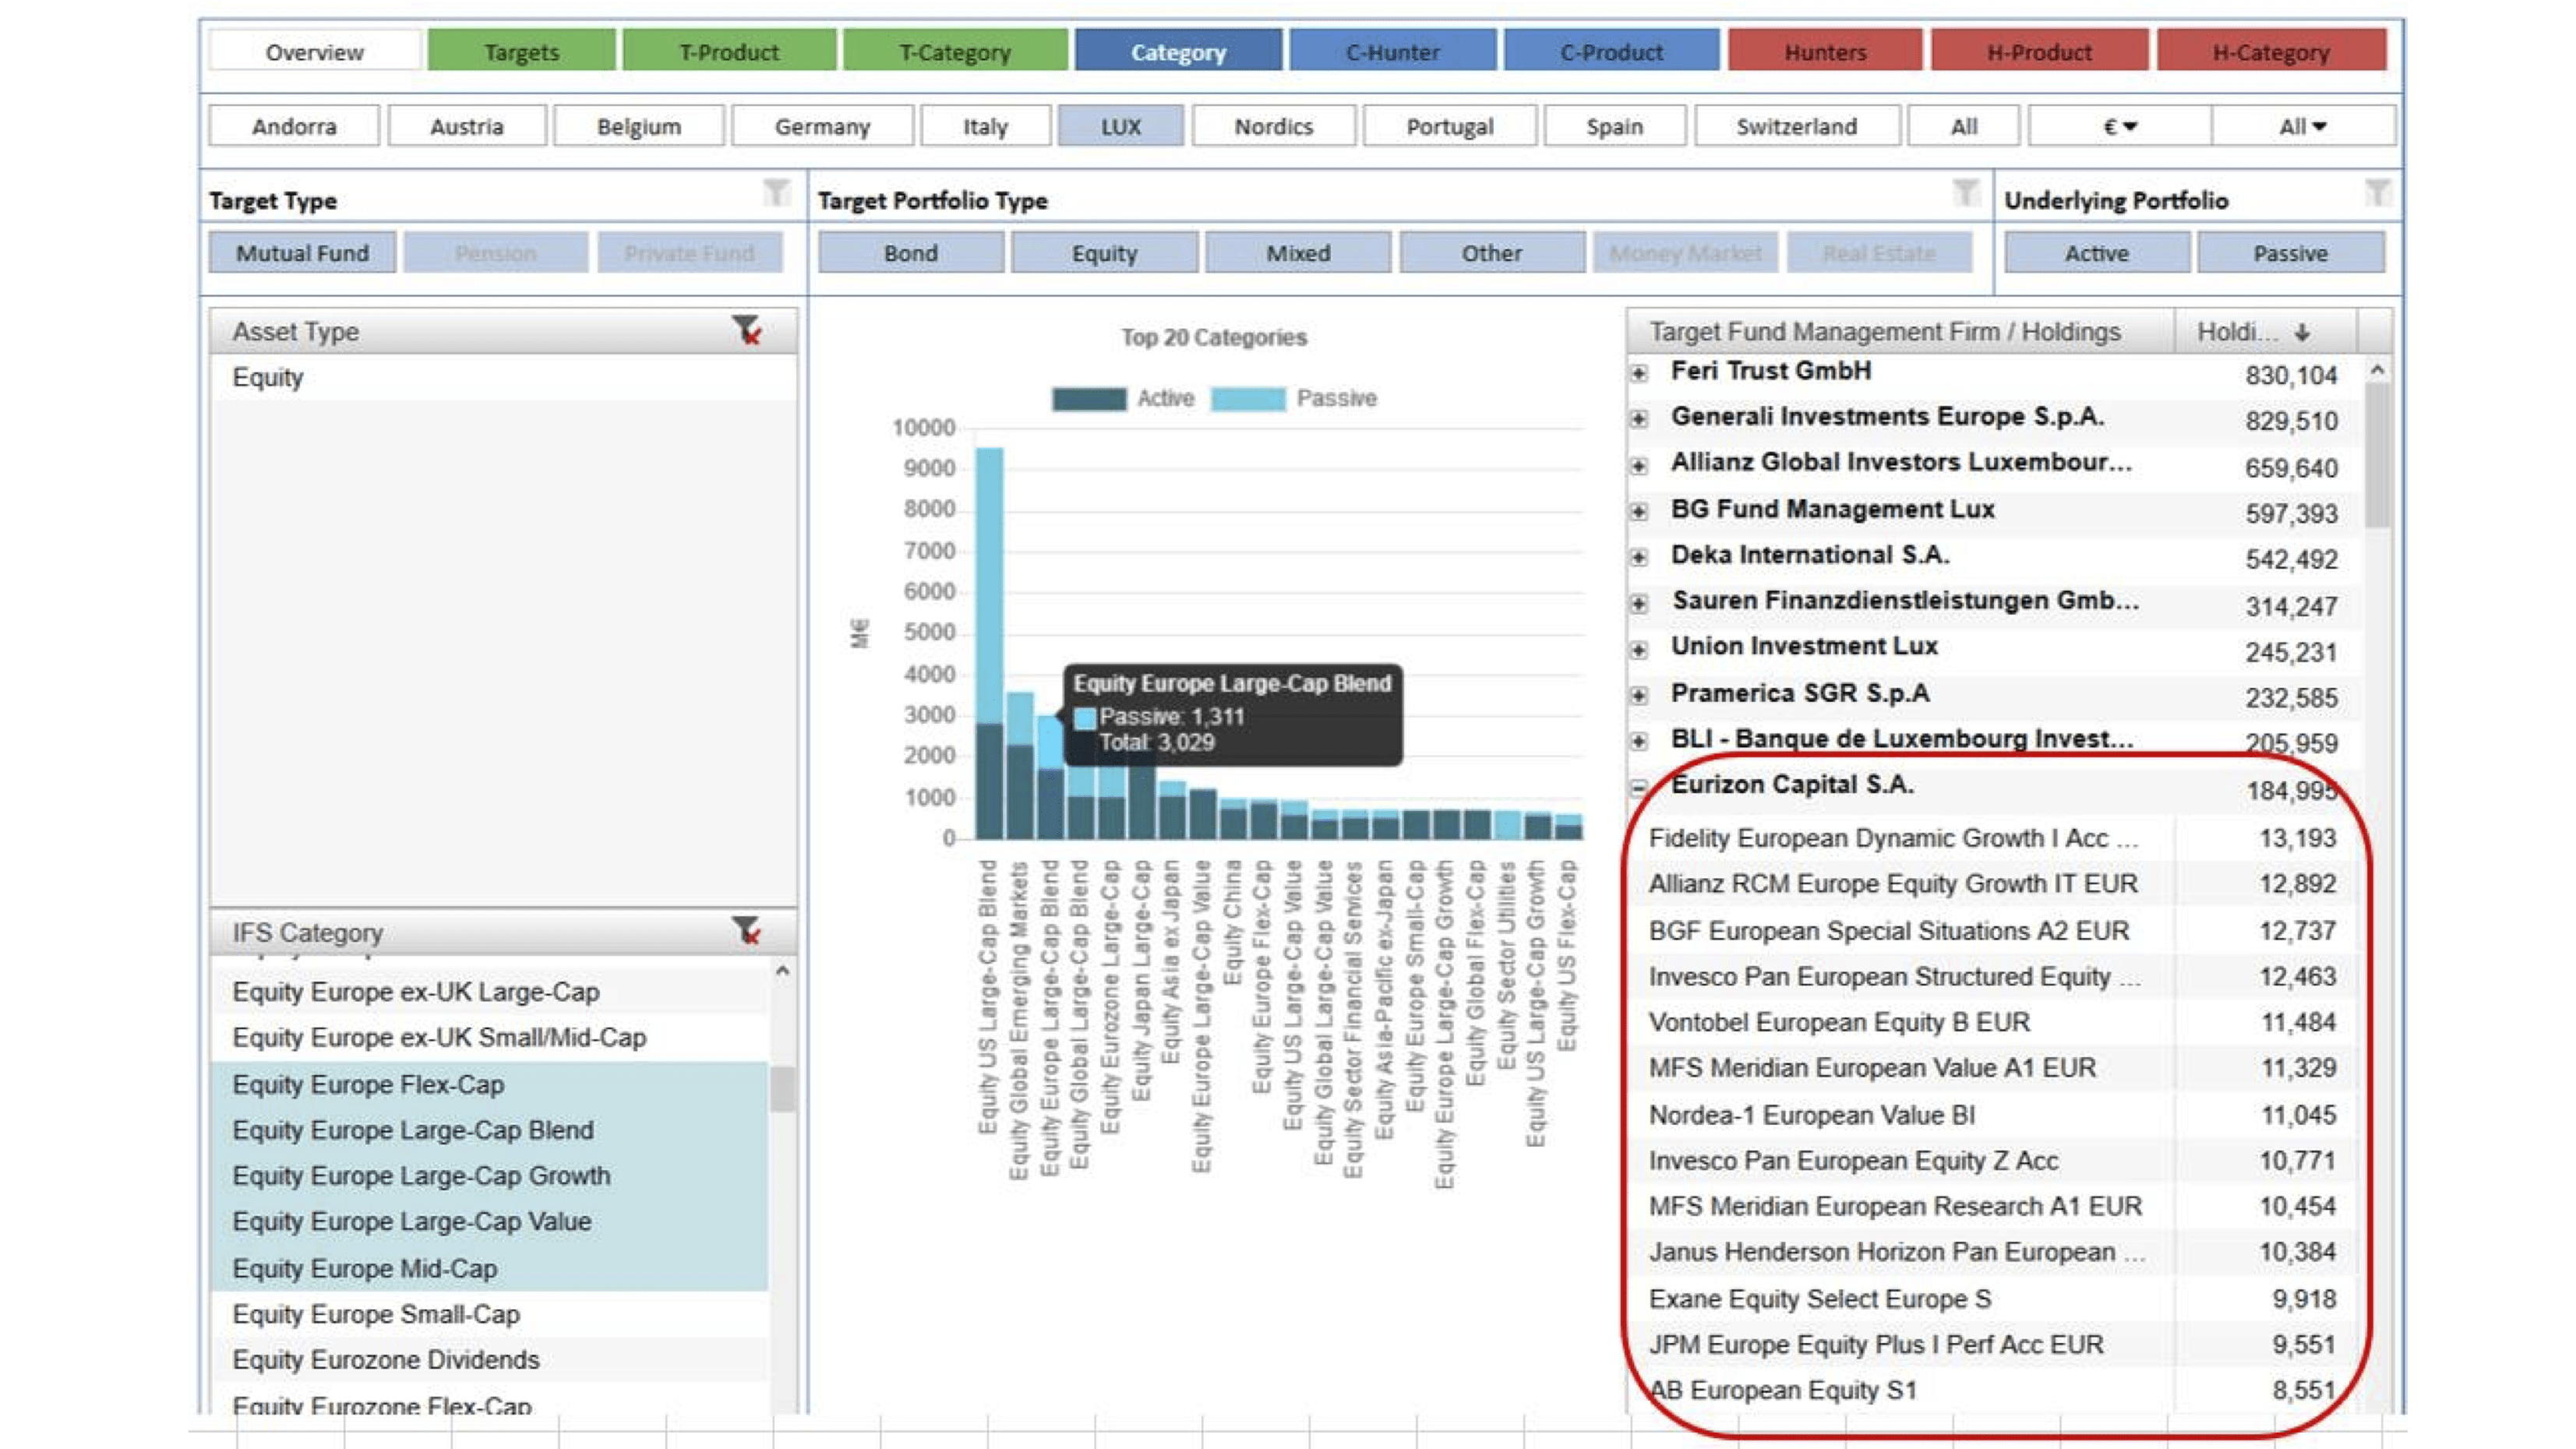Select the LUX country button
Screen dimensions: 2576x1449
pos(1120,126)
